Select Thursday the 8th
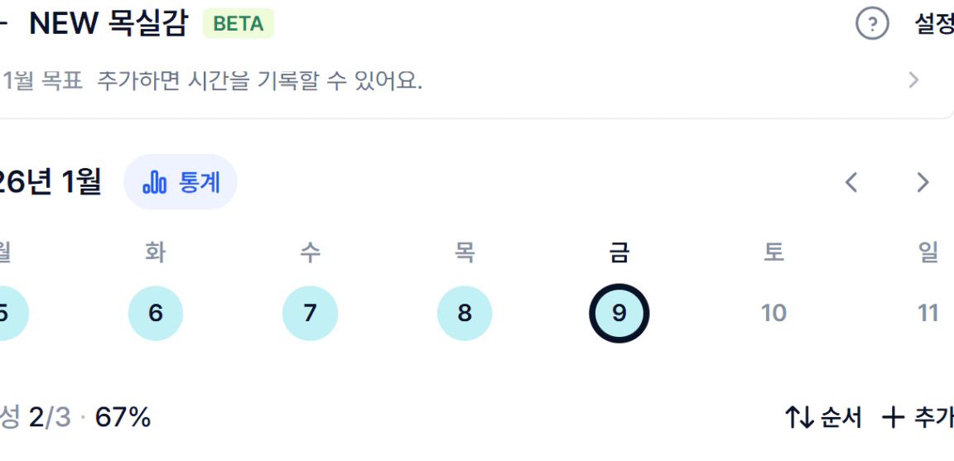 coord(465,313)
